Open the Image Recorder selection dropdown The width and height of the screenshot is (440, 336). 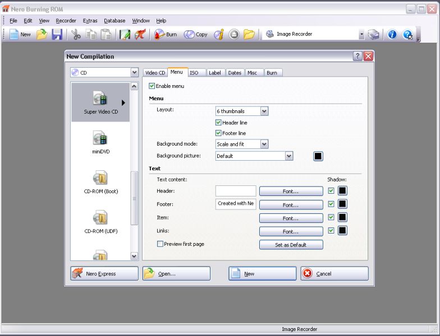(361, 34)
